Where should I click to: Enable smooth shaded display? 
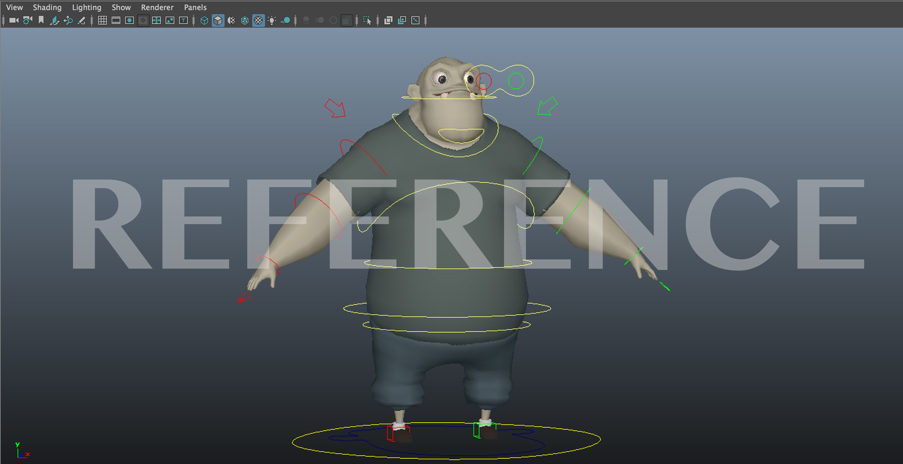pos(217,20)
